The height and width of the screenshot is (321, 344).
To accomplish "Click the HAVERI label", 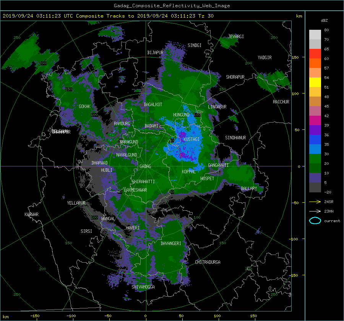I will [133, 228].
